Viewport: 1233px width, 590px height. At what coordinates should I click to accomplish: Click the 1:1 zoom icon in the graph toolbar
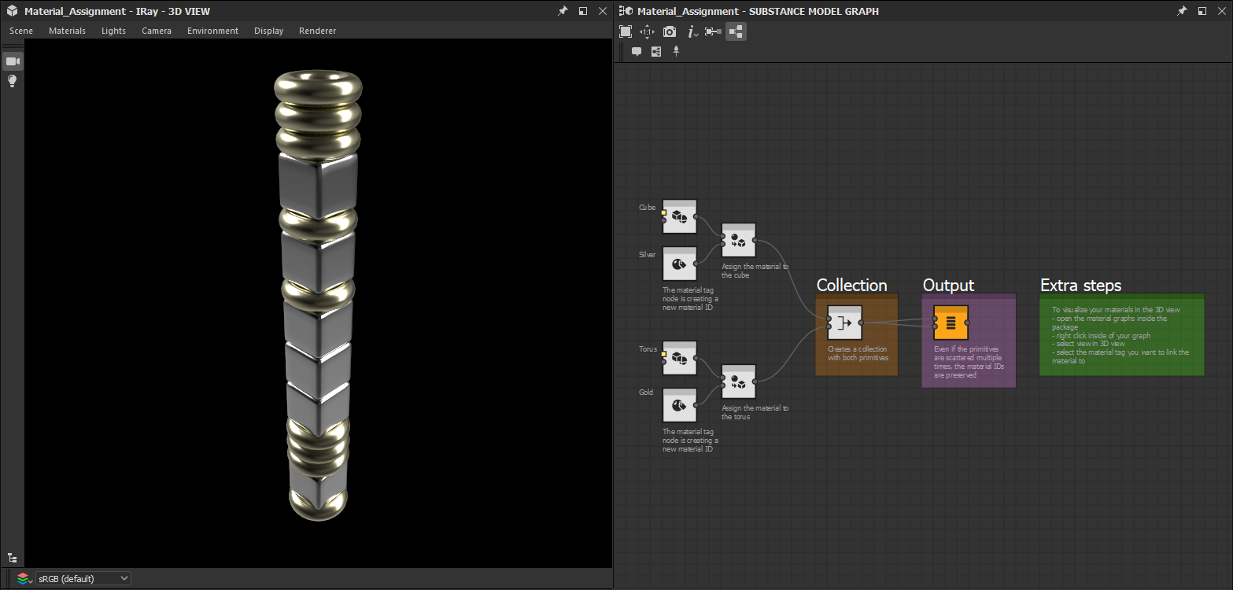click(646, 31)
